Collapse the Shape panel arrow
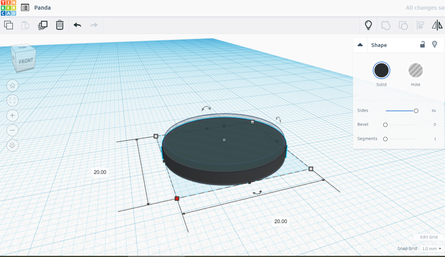Screen dimensions: 445x257 (360, 45)
